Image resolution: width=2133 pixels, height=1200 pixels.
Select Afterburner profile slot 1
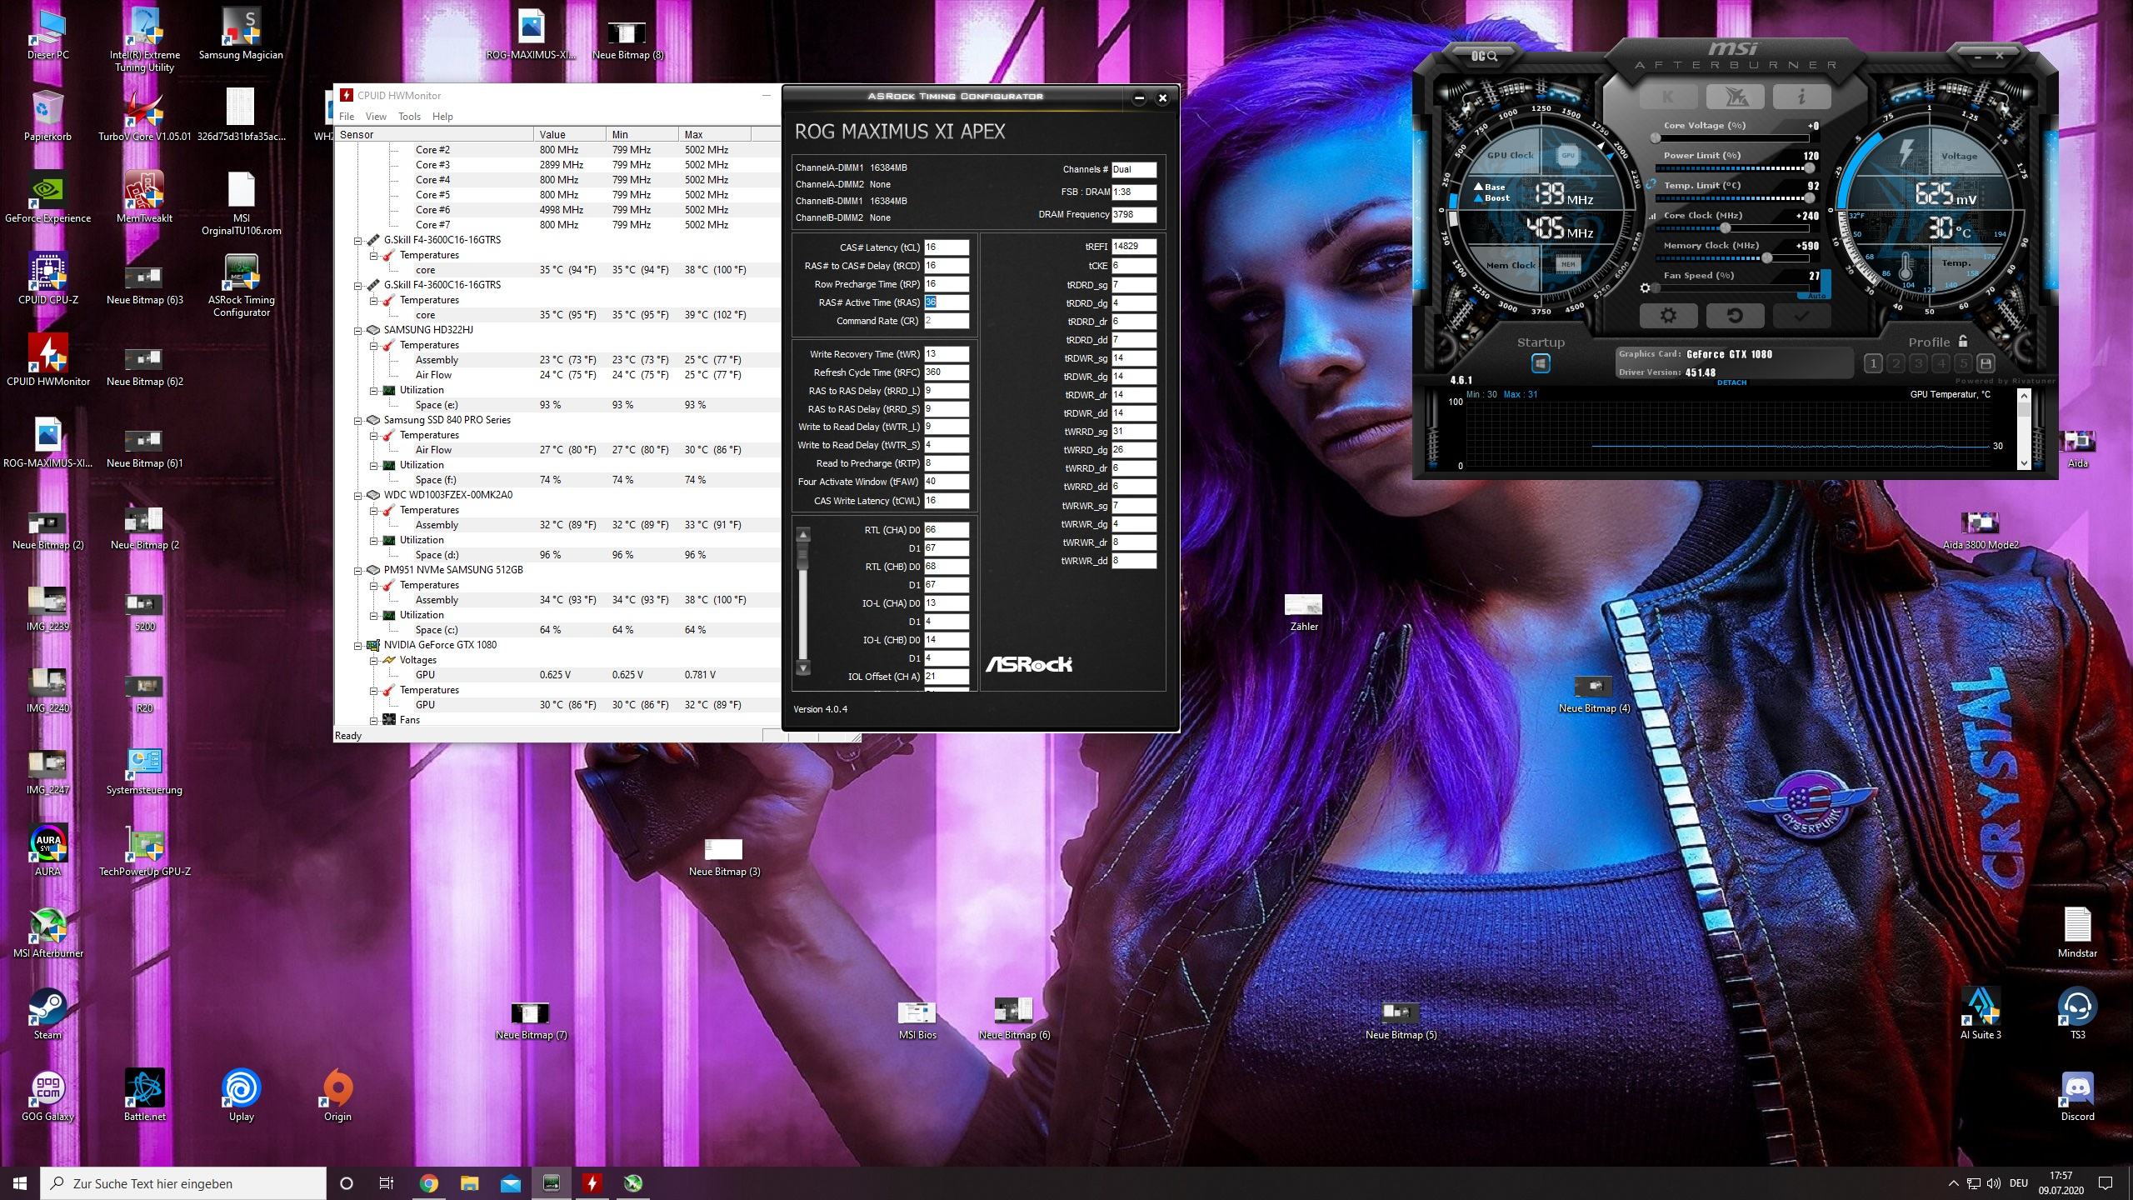(1873, 363)
